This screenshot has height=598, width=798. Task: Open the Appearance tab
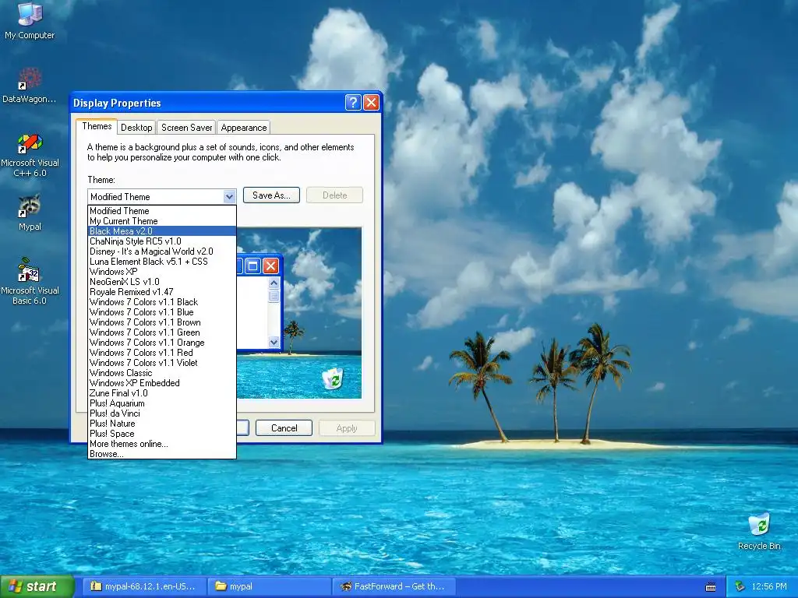point(243,128)
